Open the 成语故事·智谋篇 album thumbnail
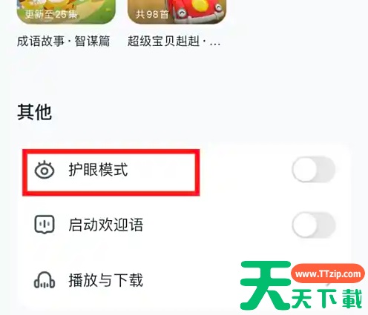This screenshot has height=315, width=368. tap(66, 12)
